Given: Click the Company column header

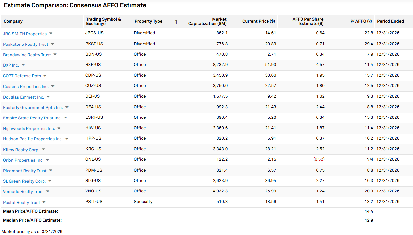Looking at the screenshot, I should 13,21.
